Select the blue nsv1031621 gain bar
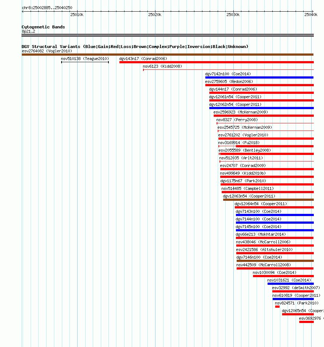The height and width of the screenshot is (347, 324). [x=291, y=284]
